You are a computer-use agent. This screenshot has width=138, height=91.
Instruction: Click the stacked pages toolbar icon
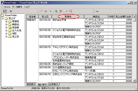pyautogui.click(x=41, y=11)
